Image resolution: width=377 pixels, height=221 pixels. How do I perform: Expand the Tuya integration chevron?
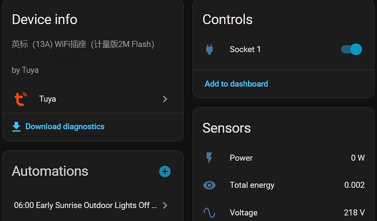click(165, 99)
